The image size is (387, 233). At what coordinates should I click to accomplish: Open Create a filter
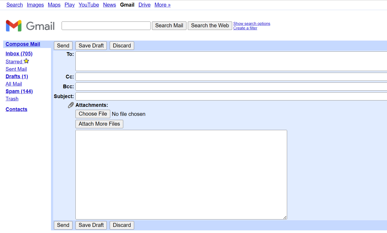[x=245, y=28]
